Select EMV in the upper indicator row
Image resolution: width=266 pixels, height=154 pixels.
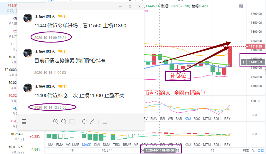(x=154, y=119)
